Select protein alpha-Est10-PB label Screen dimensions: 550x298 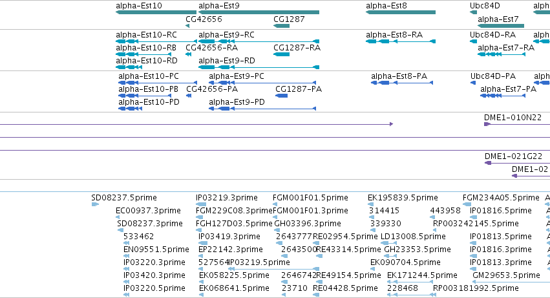coord(148,89)
